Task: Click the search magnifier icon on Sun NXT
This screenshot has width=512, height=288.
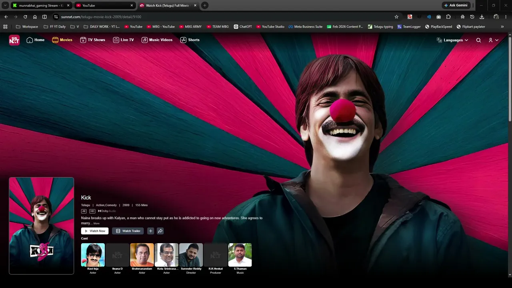Action: 478,40
